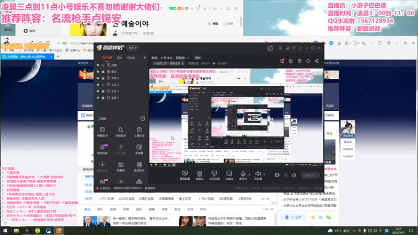Viewport: 418px width, 235px height.
Task: Toggle visibility of the 歌名 source
Action: click(x=98, y=72)
